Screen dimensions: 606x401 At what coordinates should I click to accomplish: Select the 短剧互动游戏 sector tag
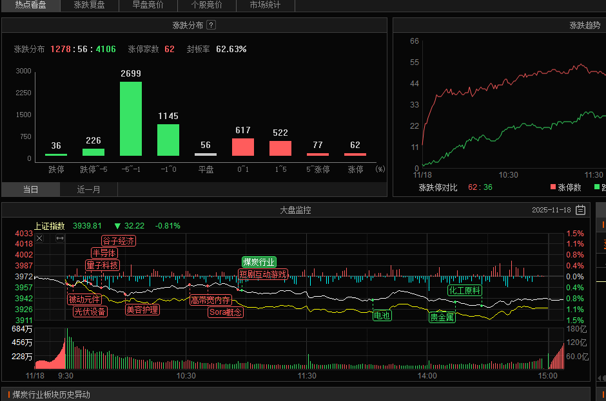click(262, 274)
